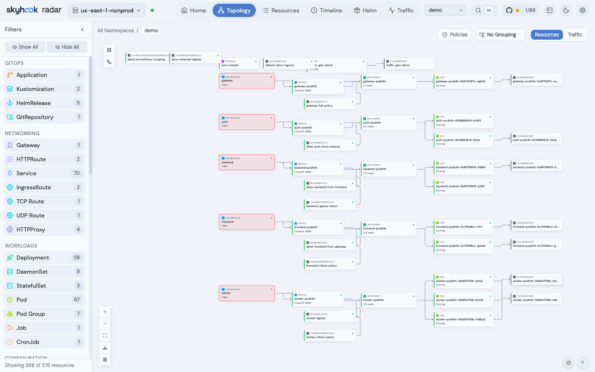595x372 pixels.
Task: Open the bug report icon
Action: click(x=569, y=363)
